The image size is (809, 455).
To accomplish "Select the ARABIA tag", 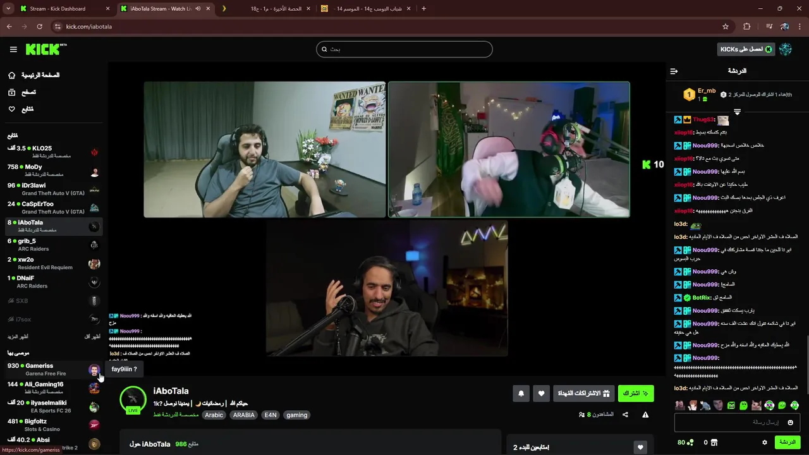I will pyautogui.click(x=243, y=415).
